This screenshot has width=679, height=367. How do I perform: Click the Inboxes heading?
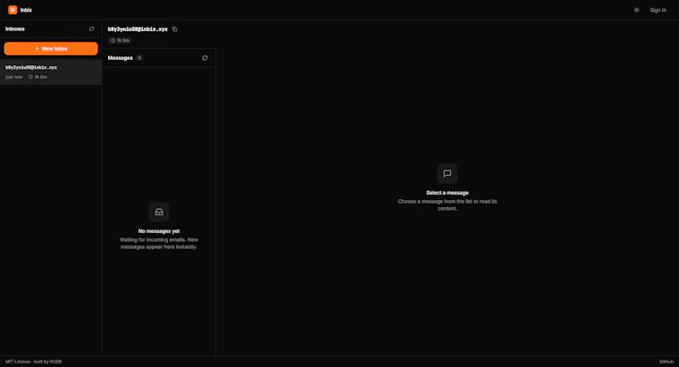click(14, 29)
